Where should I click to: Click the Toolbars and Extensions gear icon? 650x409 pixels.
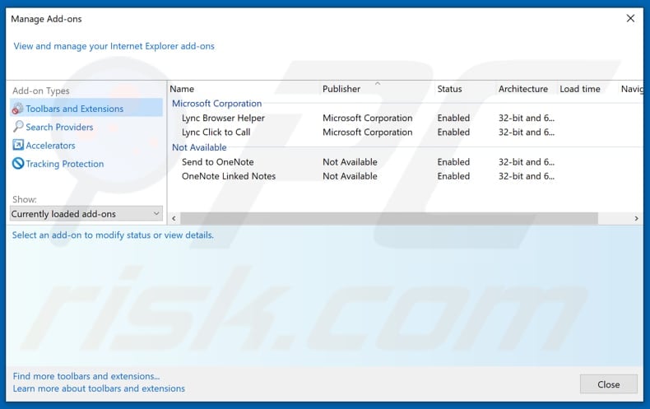click(x=18, y=109)
